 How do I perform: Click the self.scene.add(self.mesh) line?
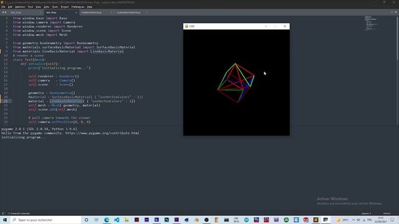tap(52, 110)
